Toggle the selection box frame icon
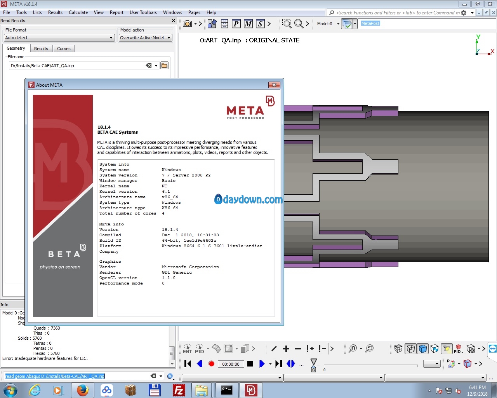 pos(228,349)
